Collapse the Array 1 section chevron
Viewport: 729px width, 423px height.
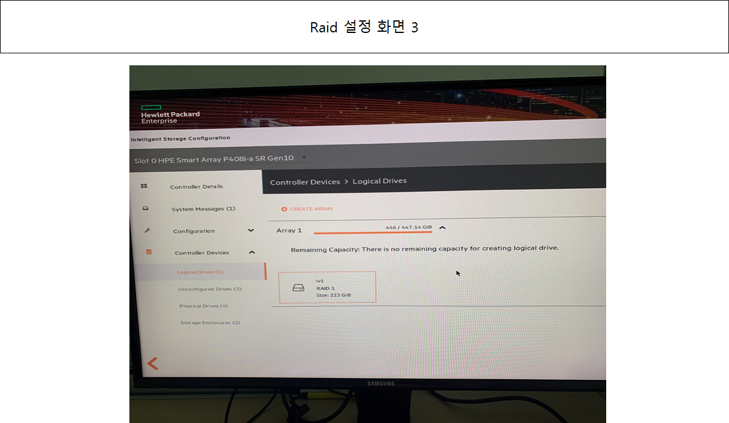[442, 228]
